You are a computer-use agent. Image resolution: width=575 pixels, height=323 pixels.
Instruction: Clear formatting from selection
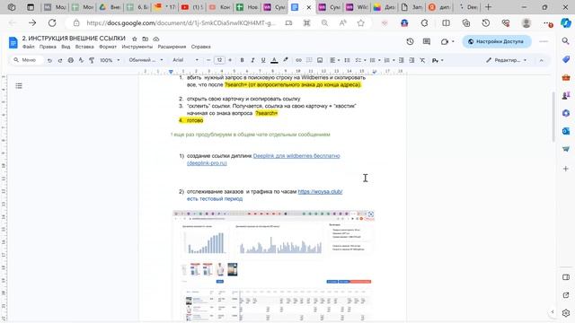[422, 60]
